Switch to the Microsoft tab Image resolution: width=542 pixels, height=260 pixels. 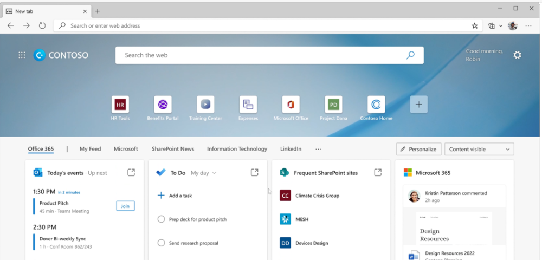(126, 149)
